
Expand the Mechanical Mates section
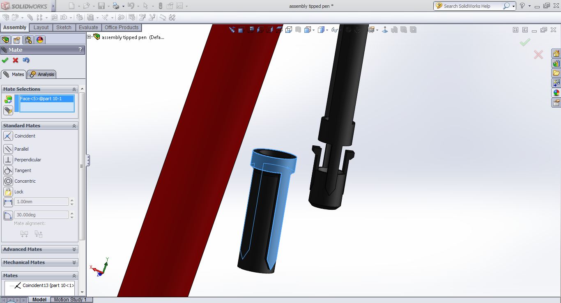[74, 262]
